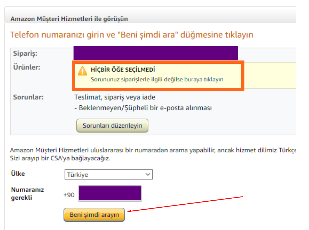This screenshot has width=309, height=230.
Task: Click the 'Numaranız gerekli' field label
Action: point(27,193)
